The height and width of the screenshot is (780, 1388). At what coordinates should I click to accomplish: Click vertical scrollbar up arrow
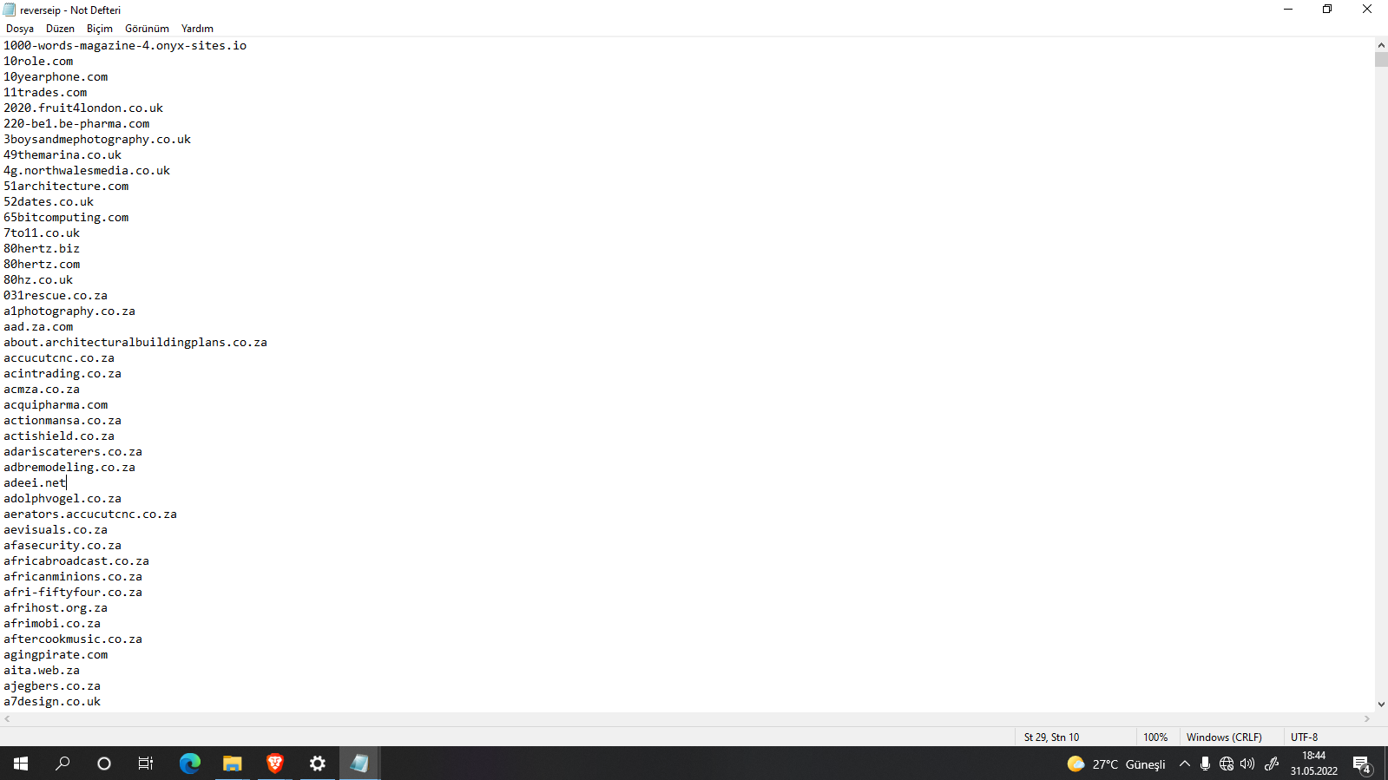pyautogui.click(x=1381, y=44)
